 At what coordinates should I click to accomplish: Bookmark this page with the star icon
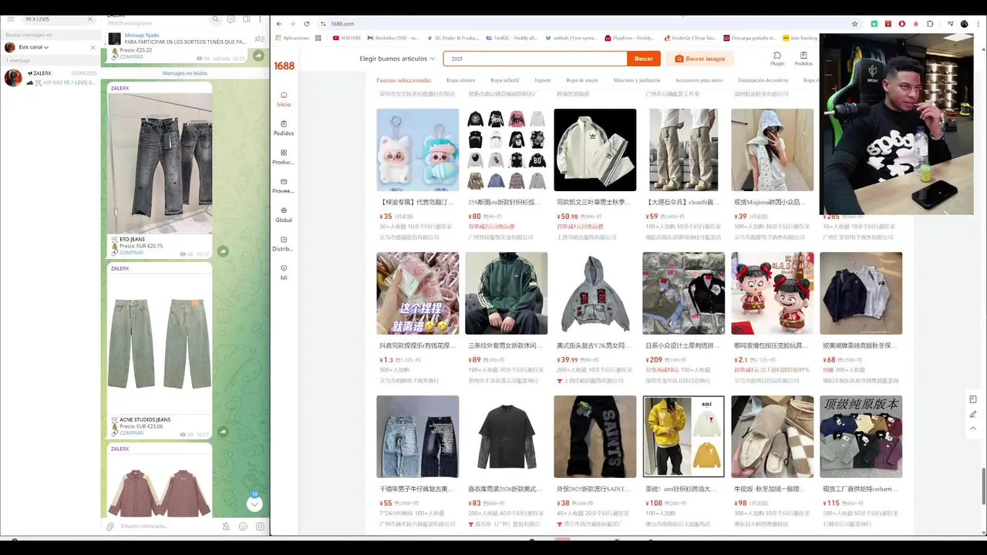pos(854,24)
